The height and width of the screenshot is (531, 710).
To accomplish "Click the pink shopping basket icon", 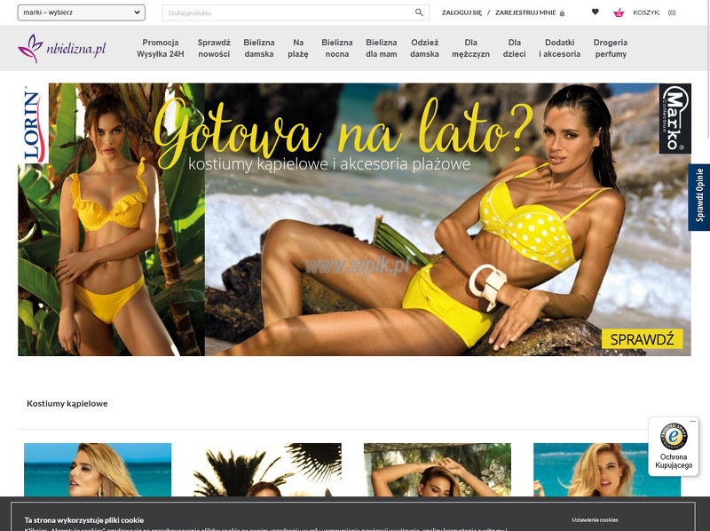I will [619, 12].
